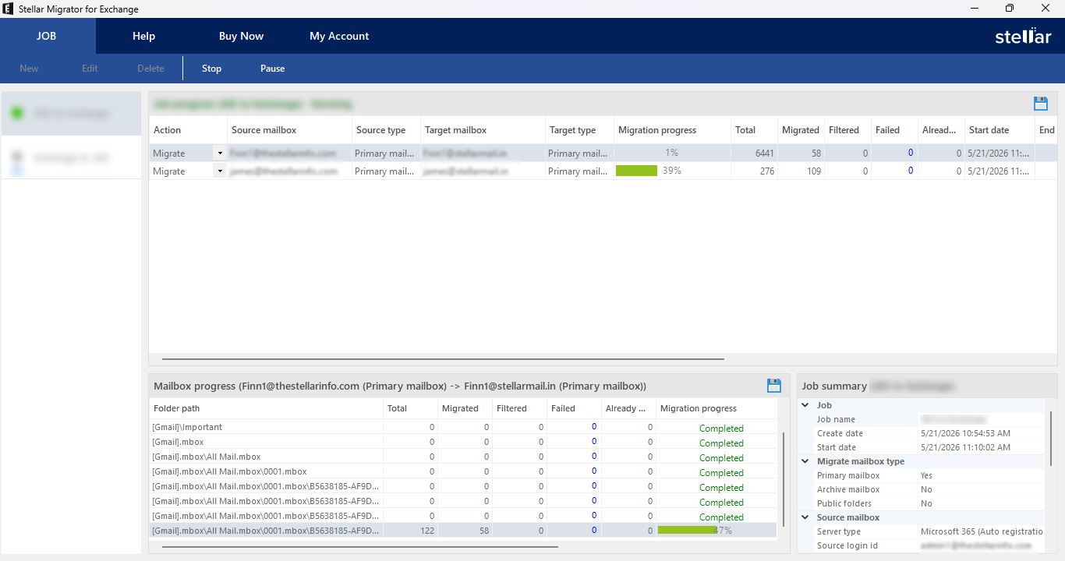
Task: Sort by Source type column header
Action: click(x=387, y=130)
